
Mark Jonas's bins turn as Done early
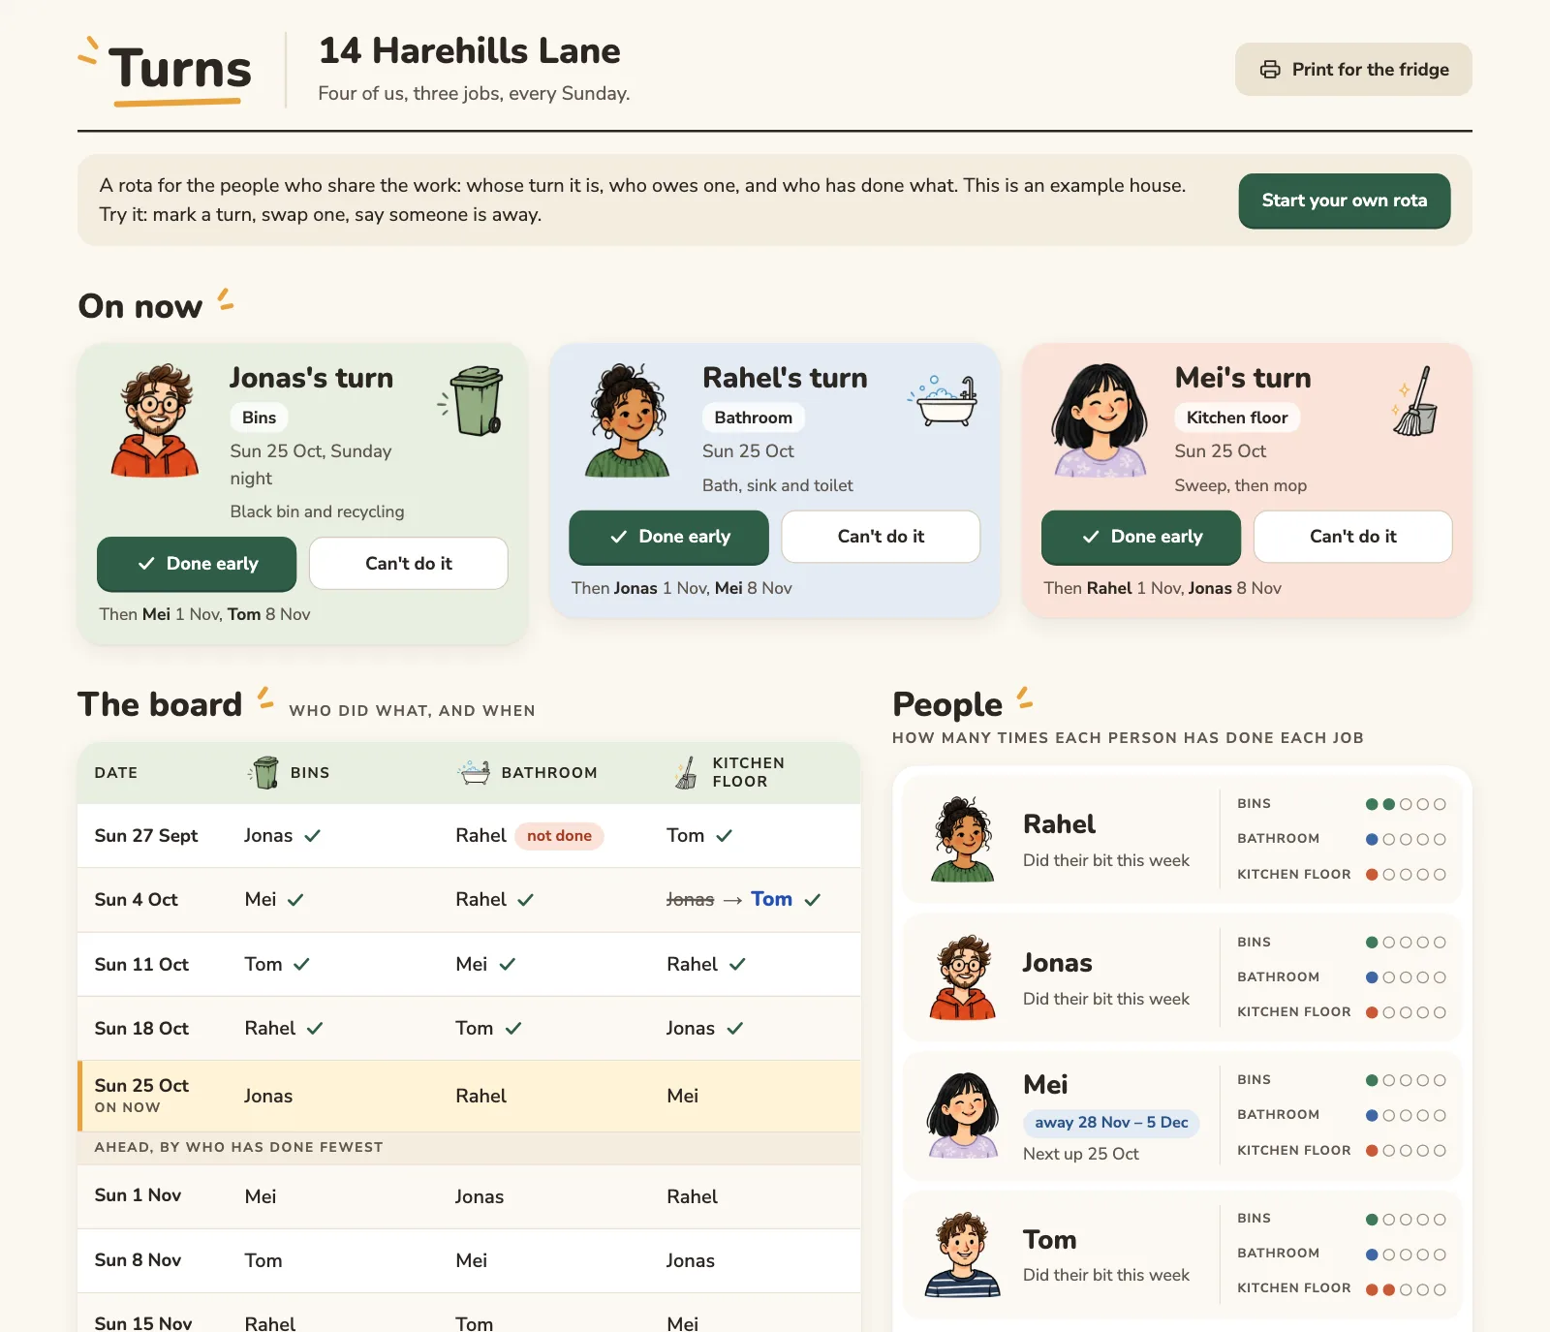click(197, 564)
